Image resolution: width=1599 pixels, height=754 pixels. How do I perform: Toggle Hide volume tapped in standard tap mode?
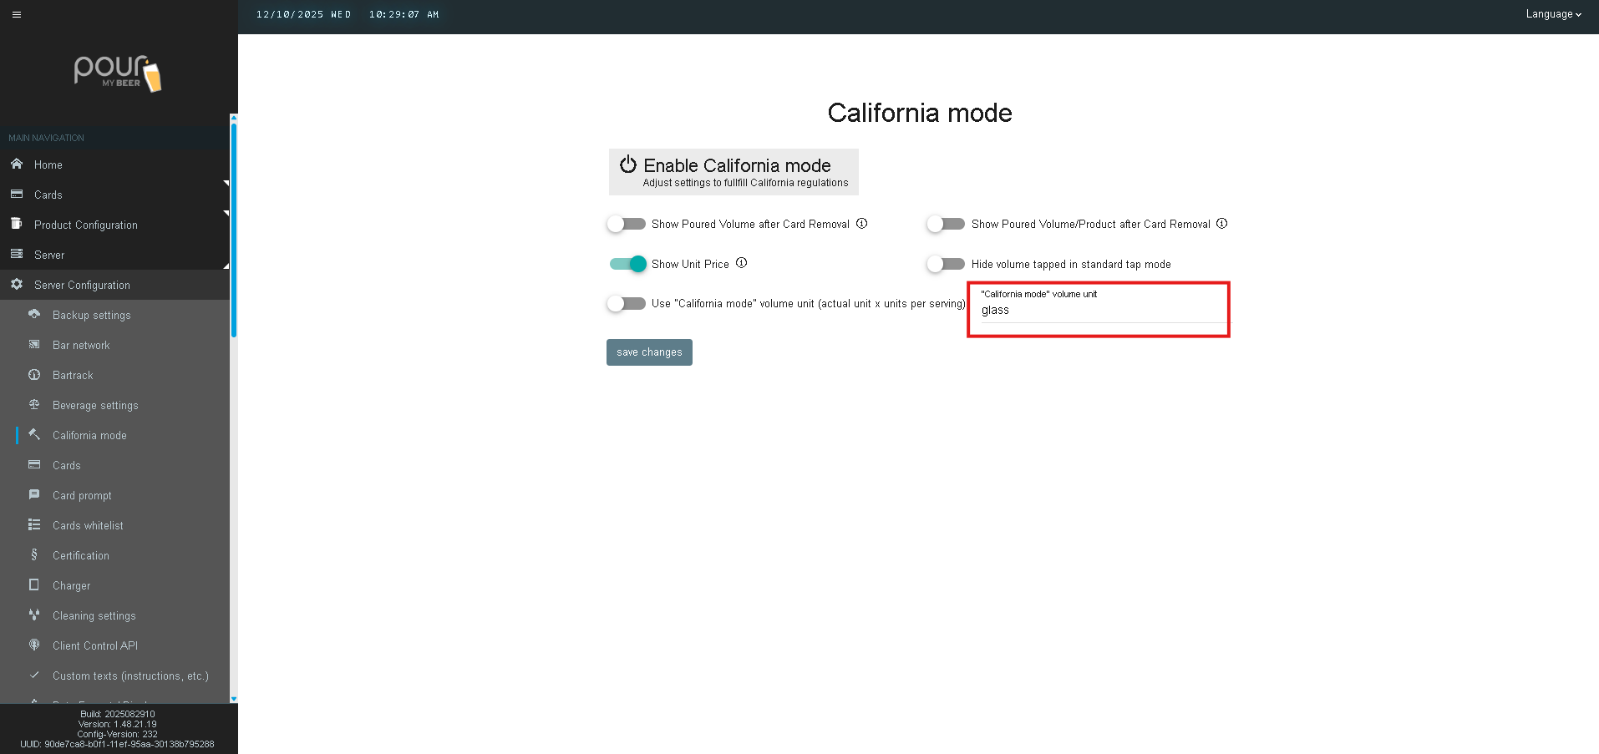click(946, 264)
